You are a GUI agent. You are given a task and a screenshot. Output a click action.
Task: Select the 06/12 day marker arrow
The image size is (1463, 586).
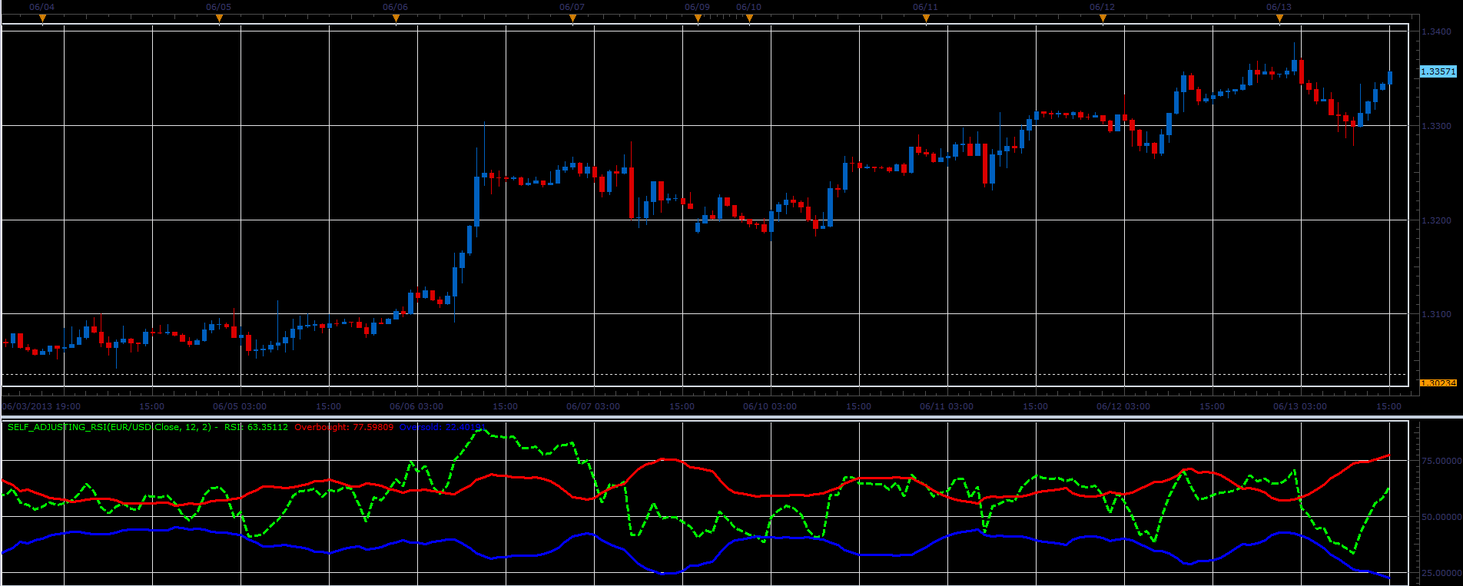coord(1103,18)
